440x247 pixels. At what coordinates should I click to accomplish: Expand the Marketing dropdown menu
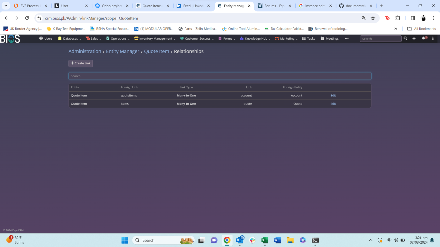click(x=286, y=38)
